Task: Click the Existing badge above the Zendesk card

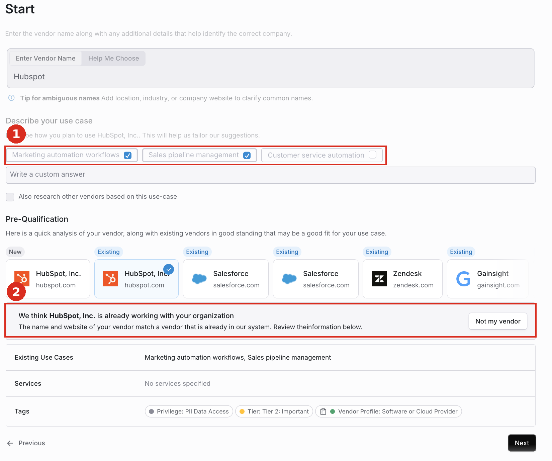Action: 377,252
